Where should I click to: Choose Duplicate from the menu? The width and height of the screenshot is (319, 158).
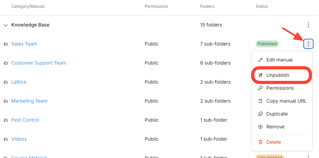click(277, 114)
